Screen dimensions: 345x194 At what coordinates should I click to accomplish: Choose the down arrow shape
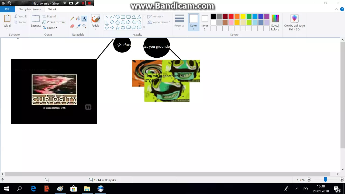[x=107, y=27]
